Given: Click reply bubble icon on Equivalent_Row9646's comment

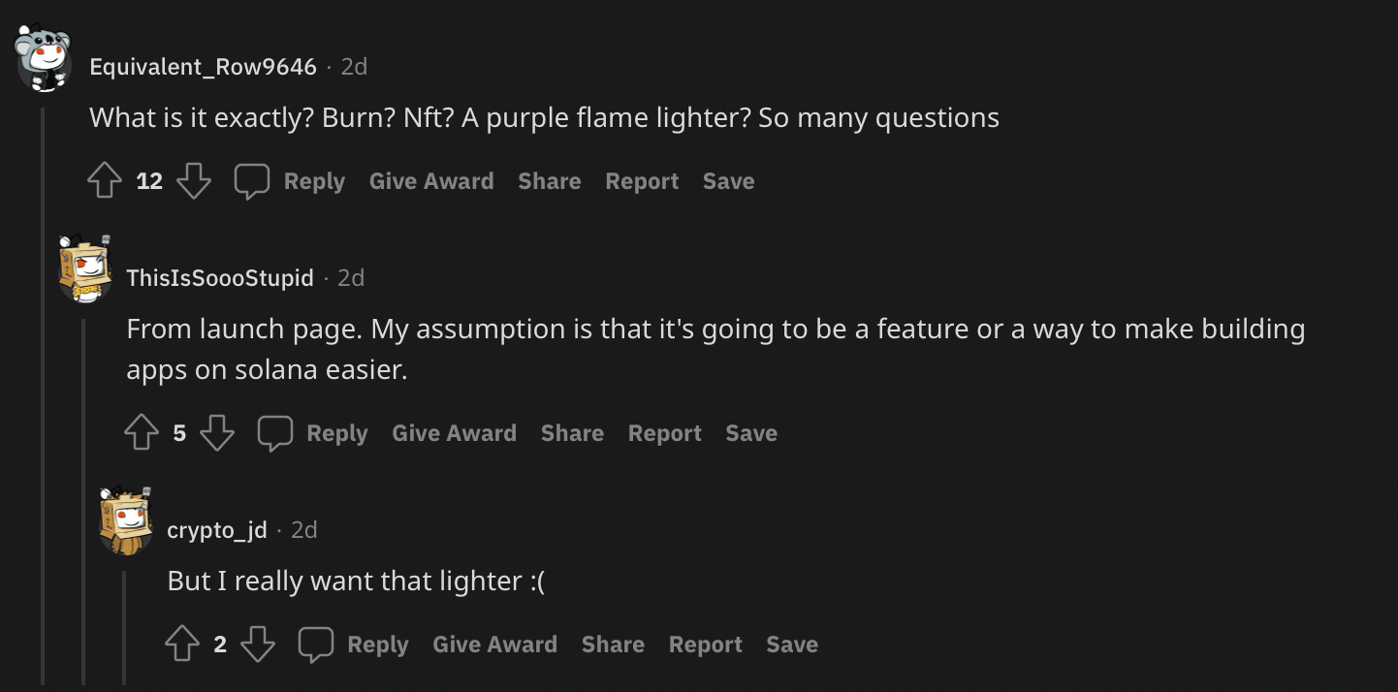Looking at the screenshot, I should tap(252, 181).
